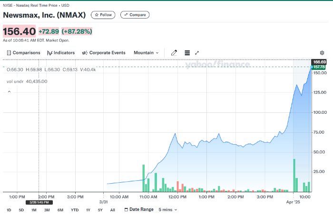Image resolution: width=333 pixels, height=217 pixels.
Task: Click the Newsmax, Inc. (NMAX) title
Action: 44,15
